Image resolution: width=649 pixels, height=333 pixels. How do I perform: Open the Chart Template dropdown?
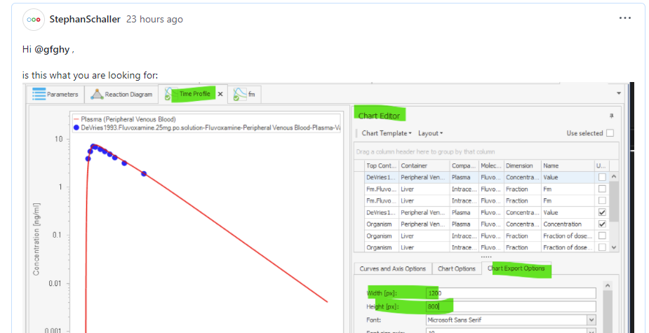387,133
